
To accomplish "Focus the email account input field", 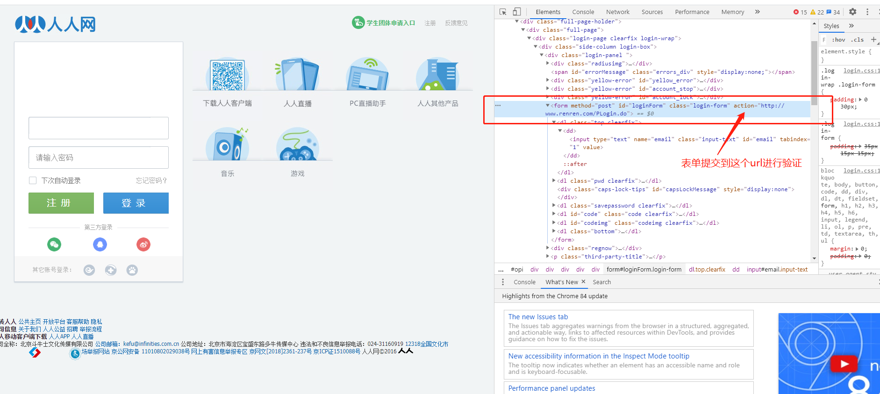I will pyautogui.click(x=99, y=128).
